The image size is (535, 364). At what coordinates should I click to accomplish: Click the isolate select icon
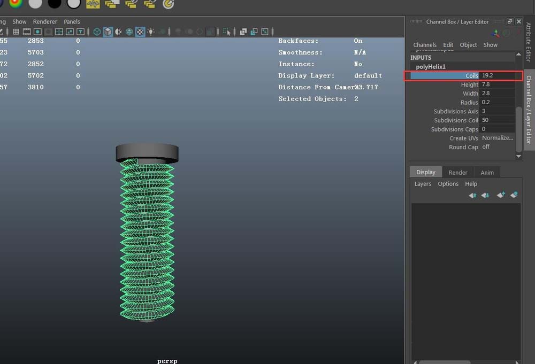coord(226,32)
